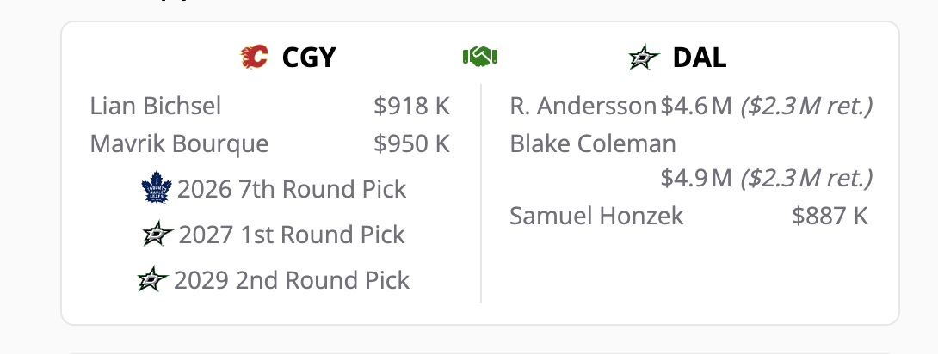Click the 2026 7th Round Pick text
Viewport: 938px width, 354px height.
tap(292, 189)
